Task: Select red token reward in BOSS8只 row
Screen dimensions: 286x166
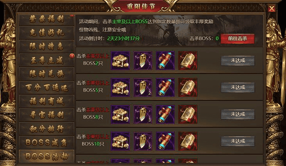Action: point(188,114)
